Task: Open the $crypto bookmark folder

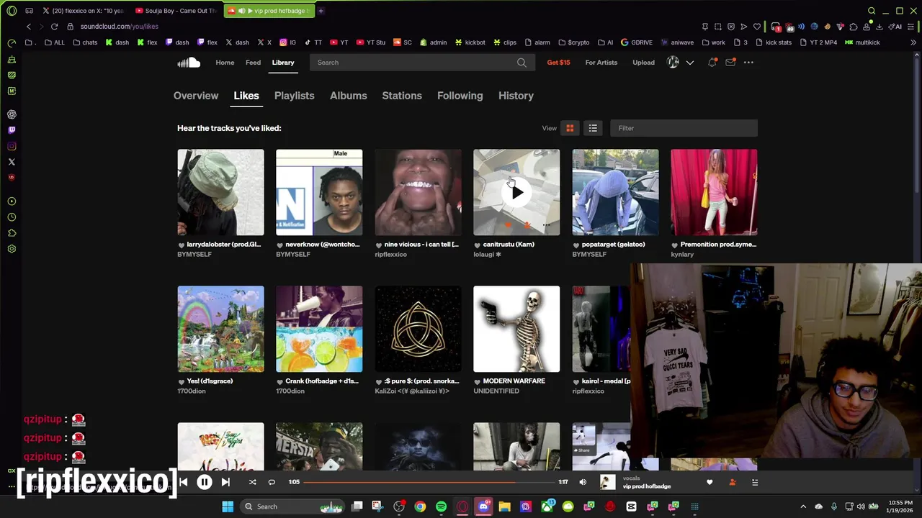Action: click(x=573, y=42)
